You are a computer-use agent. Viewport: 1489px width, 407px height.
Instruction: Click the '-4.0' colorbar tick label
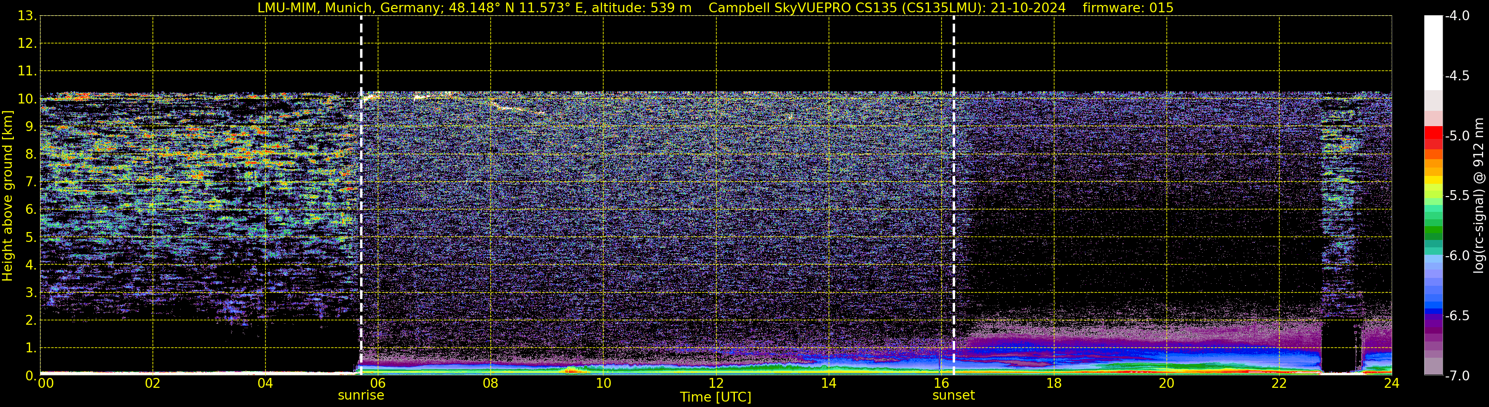click(1457, 16)
